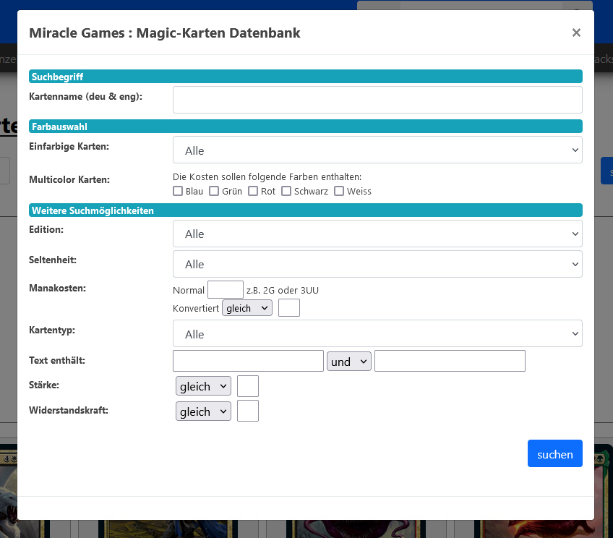Screen dimensions: 613x538
Task: Tick the Grün color checkbox
Action: click(214, 191)
